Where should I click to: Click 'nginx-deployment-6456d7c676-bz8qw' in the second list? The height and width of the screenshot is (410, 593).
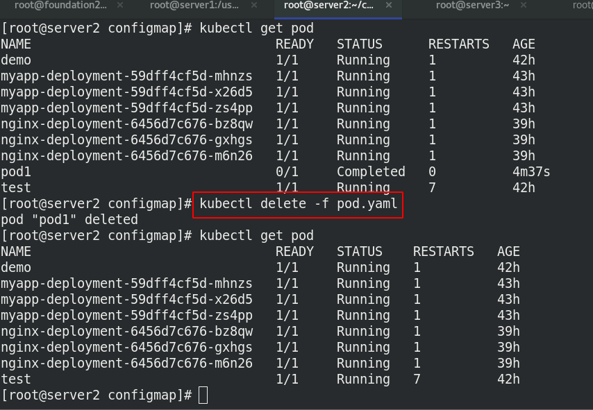[126, 332]
